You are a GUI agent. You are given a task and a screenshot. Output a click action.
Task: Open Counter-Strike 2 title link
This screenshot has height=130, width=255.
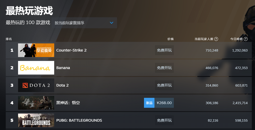71,50
